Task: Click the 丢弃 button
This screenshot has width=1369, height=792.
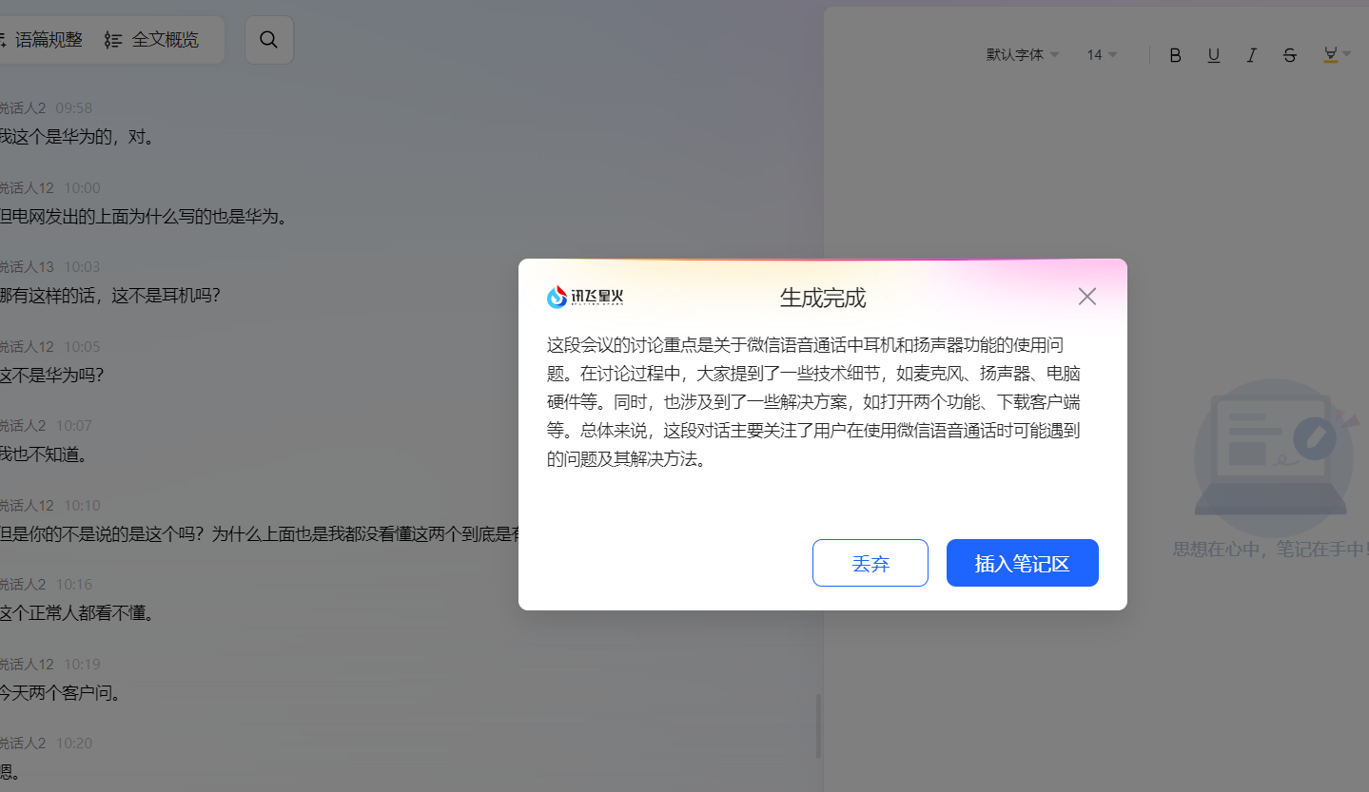Action: pos(870,563)
